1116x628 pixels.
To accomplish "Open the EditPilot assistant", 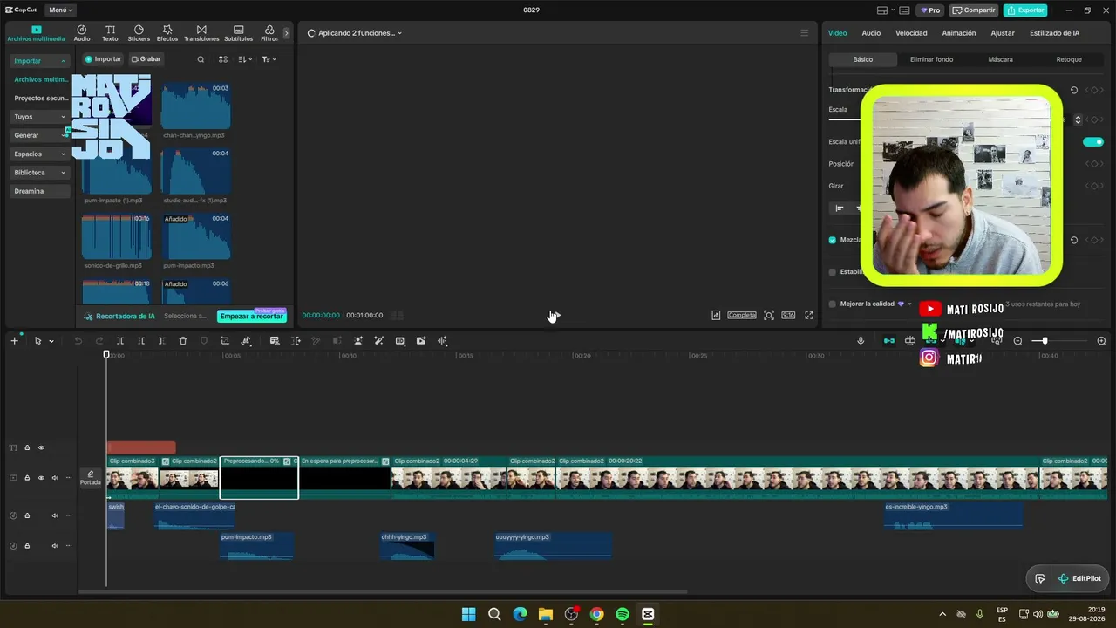I will pos(1079,578).
